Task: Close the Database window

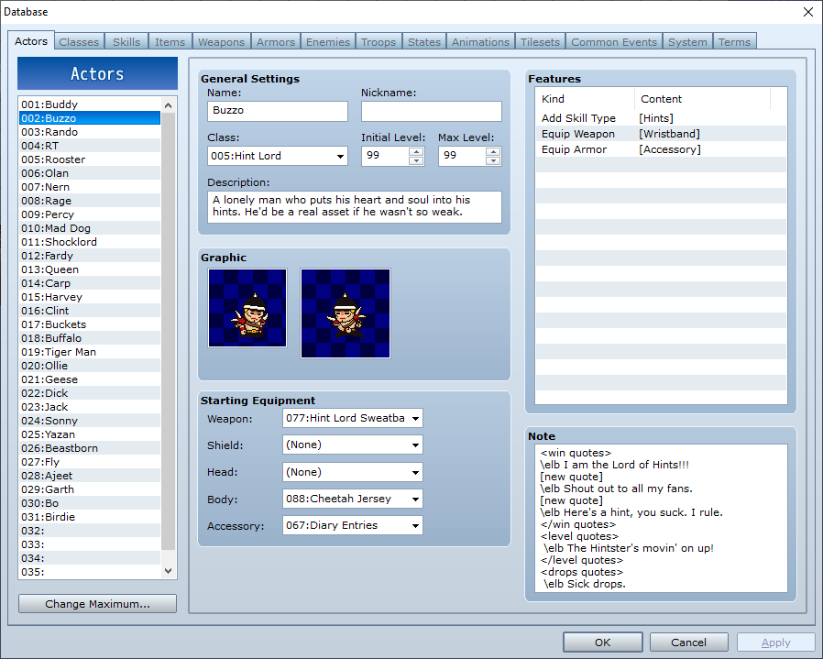Action: coord(808,12)
